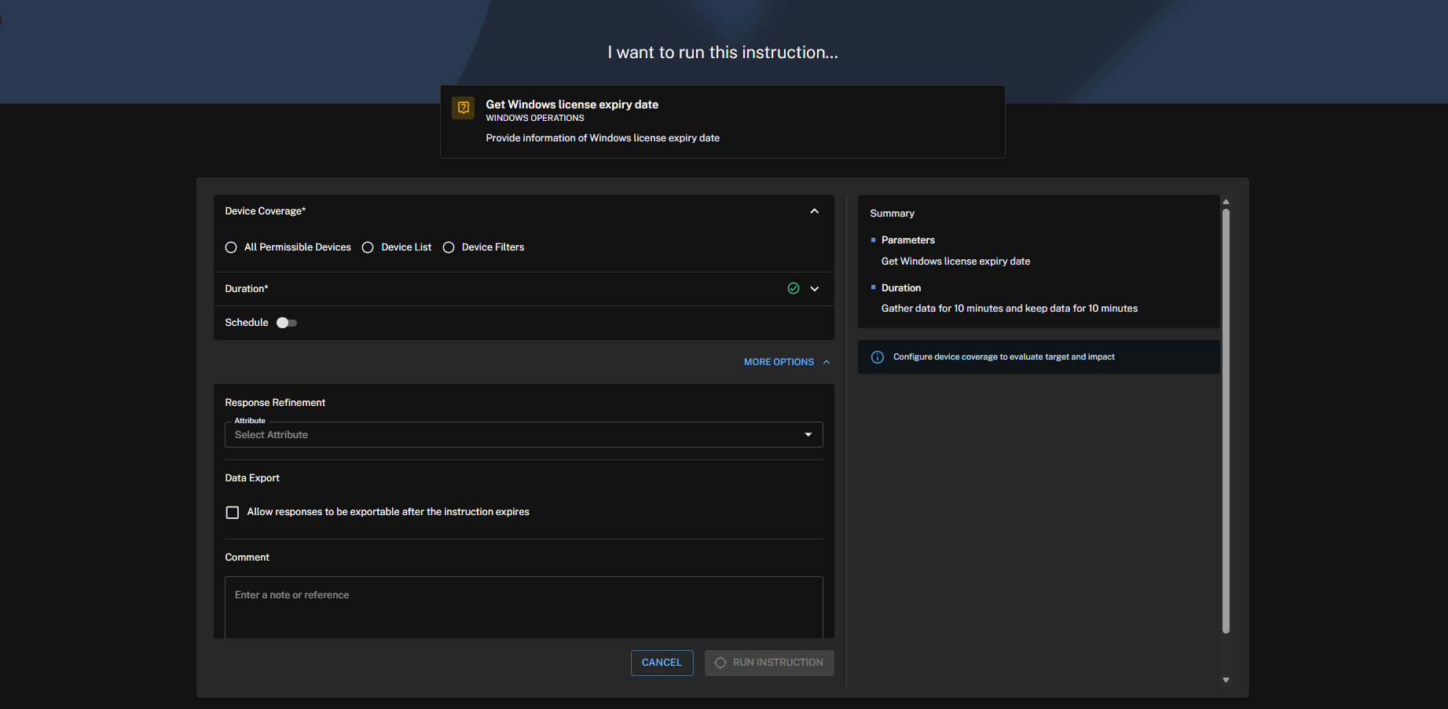Click the summary panel vertical scrollbar thumb
Image resolution: width=1448 pixels, height=709 pixels.
(1226, 420)
